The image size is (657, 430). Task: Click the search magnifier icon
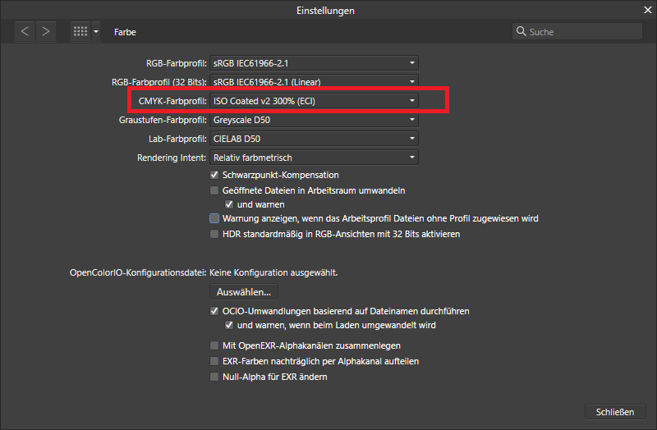point(521,32)
